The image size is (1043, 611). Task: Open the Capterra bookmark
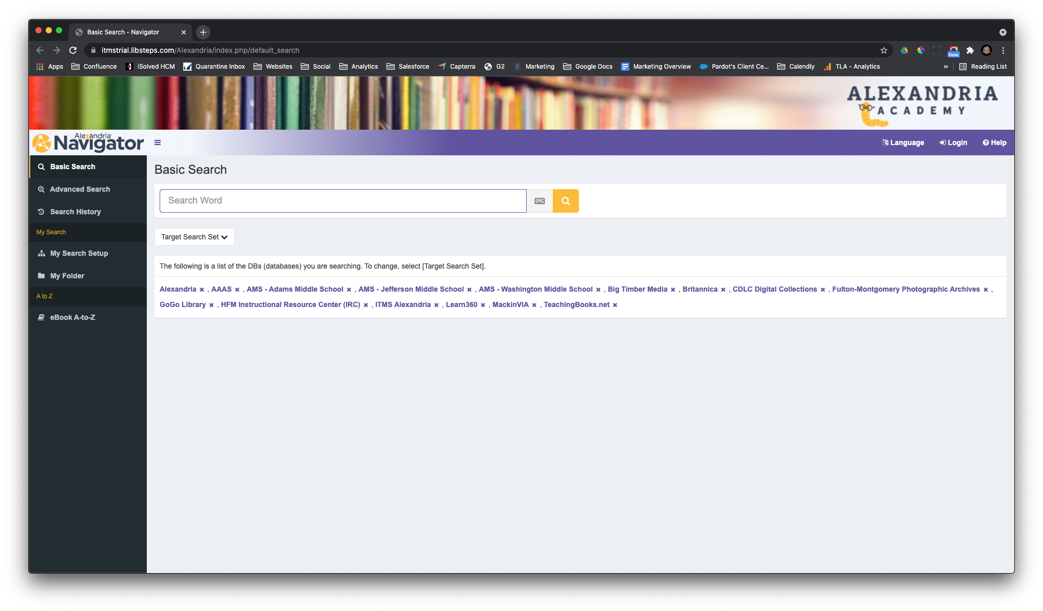coord(457,67)
